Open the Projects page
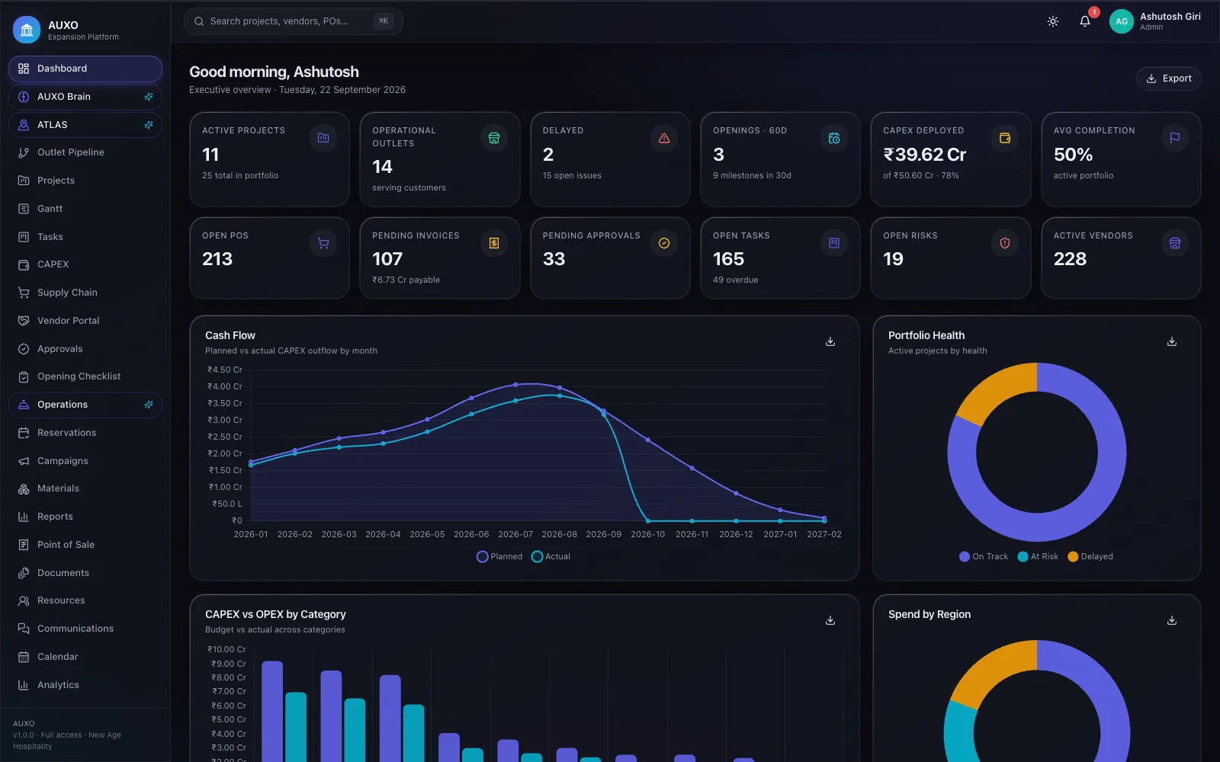 85,181
